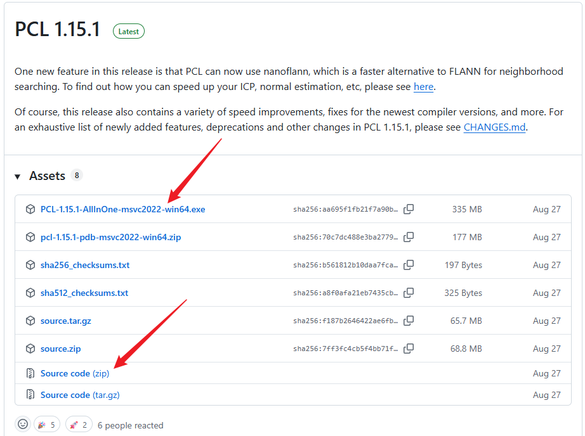Image resolution: width=585 pixels, height=436 pixels.
Task: Follow the 'here' nanoflann link
Action: pyautogui.click(x=423, y=87)
